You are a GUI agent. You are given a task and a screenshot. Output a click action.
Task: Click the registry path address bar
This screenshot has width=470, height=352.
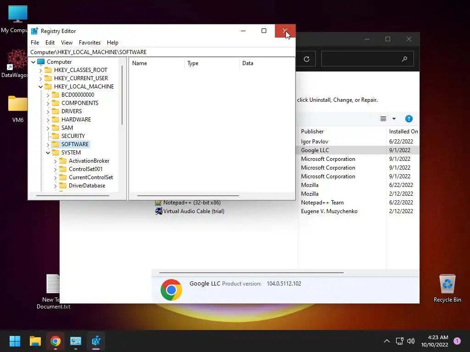(161, 52)
